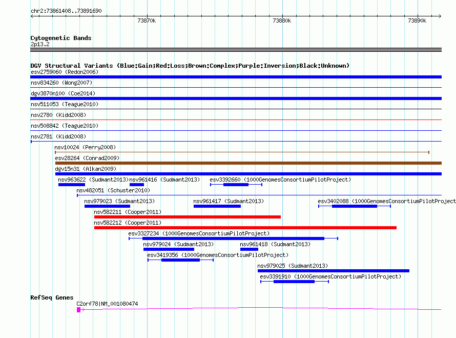Click the esv2759060 (Redon2006) variant label
The image size is (456, 338).
tap(65, 72)
